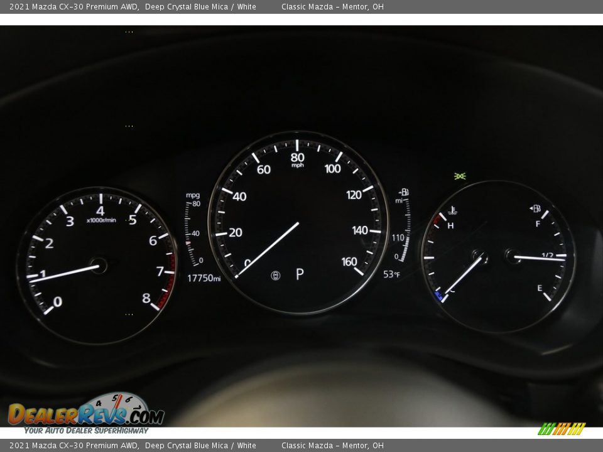Image resolution: width=603 pixels, height=452 pixels.
Task: Click the fuel pump icon above range gauge
Action: click(404, 192)
